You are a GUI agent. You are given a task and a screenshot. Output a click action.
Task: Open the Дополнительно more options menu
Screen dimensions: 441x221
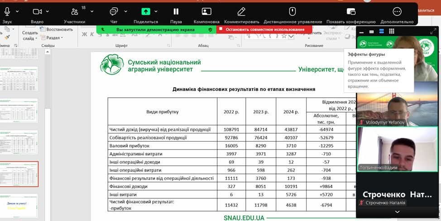[x=397, y=11]
